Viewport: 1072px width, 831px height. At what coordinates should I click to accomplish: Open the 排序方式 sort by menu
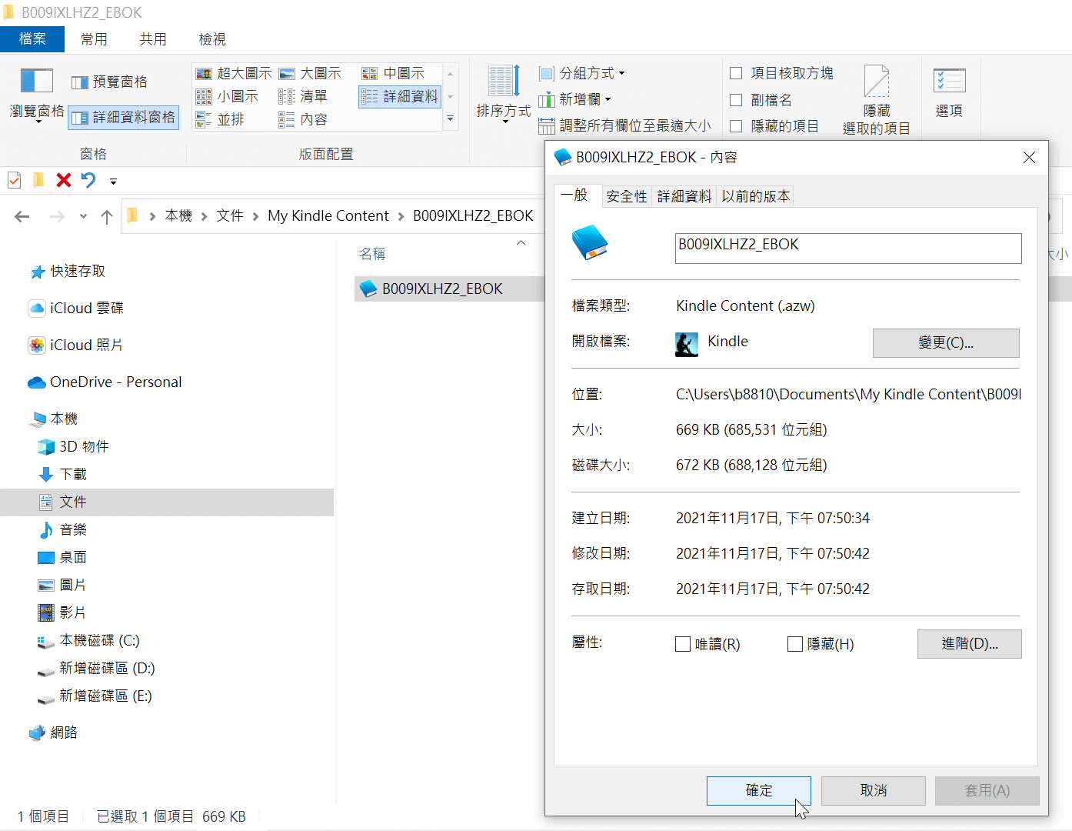coord(504,94)
